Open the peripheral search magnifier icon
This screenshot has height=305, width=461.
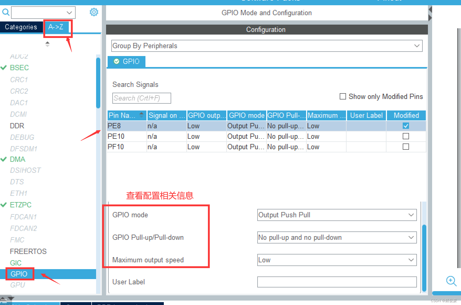[x=6, y=12]
